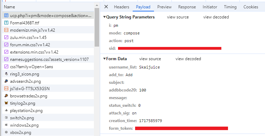The height and width of the screenshot is (136, 265).
Task: Click the script icon beside js?id=G-TT5LX53GSN
Action: click(x=6, y=89)
